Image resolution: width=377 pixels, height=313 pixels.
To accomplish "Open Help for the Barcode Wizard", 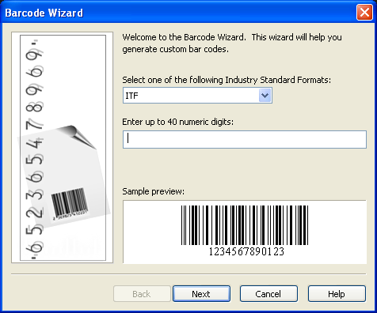I will [x=337, y=293].
